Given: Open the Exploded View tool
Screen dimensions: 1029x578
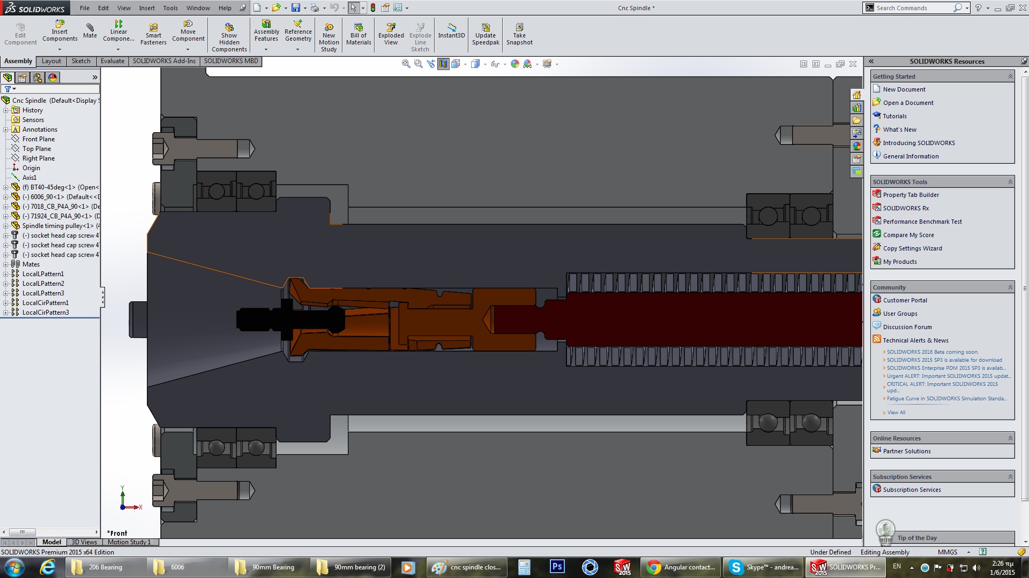Looking at the screenshot, I should 391,34.
